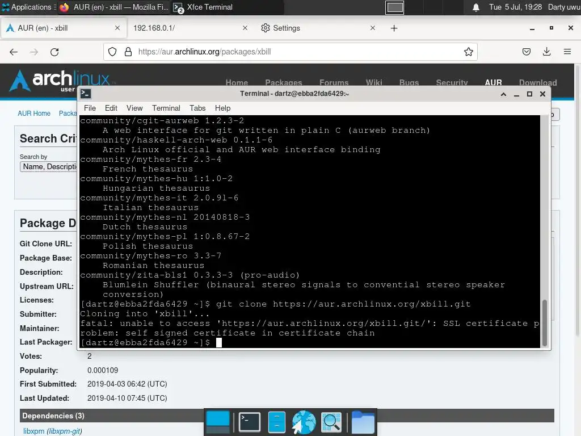Click the Popularity value 0.000109
The width and height of the screenshot is (581, 436).
(x=103, y=370)
